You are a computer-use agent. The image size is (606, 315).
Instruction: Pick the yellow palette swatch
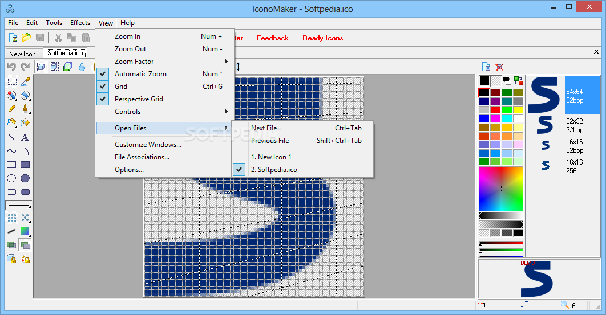click(x=518, y=110)
